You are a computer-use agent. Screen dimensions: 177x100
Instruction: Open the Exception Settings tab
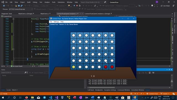point(110,90)
